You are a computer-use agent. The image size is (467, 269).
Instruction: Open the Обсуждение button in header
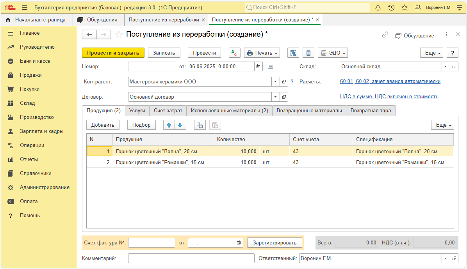[x=414, y=35]
